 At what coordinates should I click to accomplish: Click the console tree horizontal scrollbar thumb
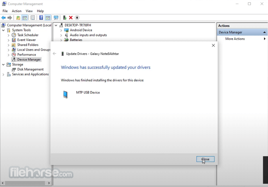click(25, 183)
